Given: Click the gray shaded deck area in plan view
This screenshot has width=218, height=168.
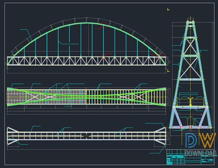Looking at the screenshot, I should 46,97.
